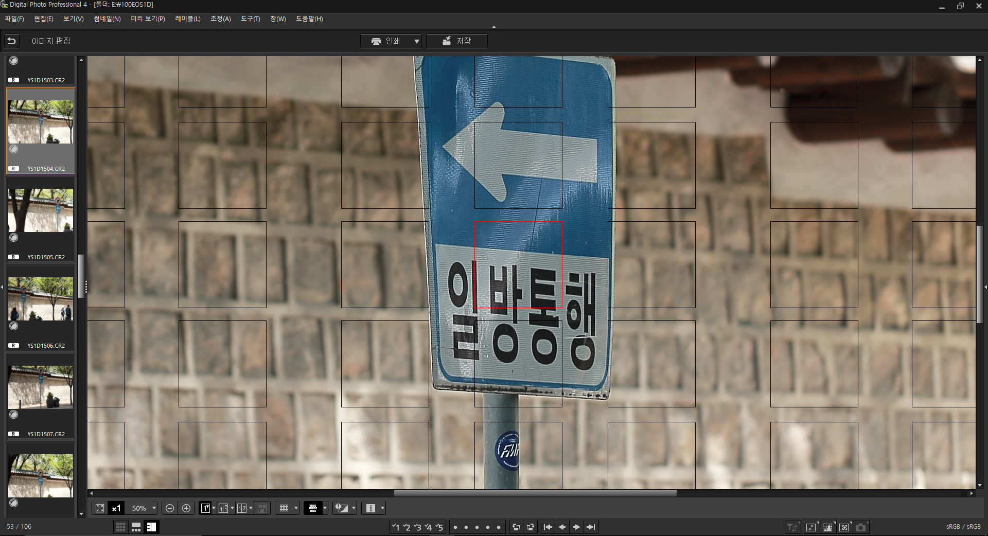
Task: Select split 1|2 comparison view icon
Action: 242,508
